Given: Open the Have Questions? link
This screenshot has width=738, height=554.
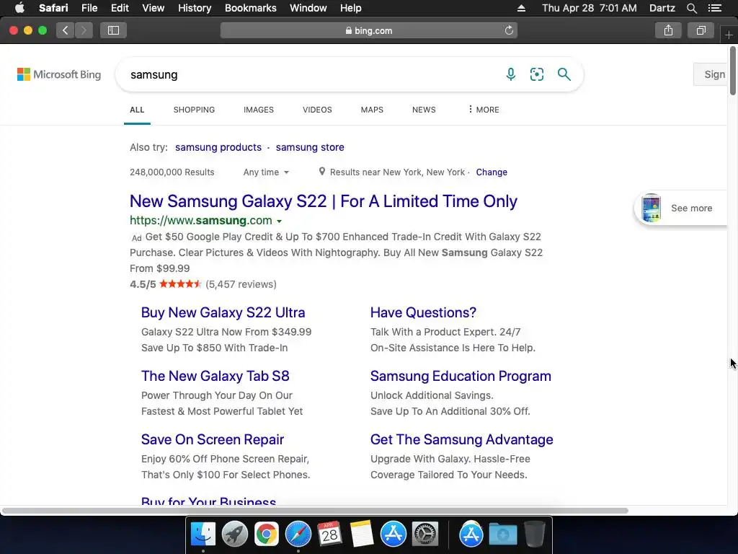Looking at the screenshot, I should [423, 312].
